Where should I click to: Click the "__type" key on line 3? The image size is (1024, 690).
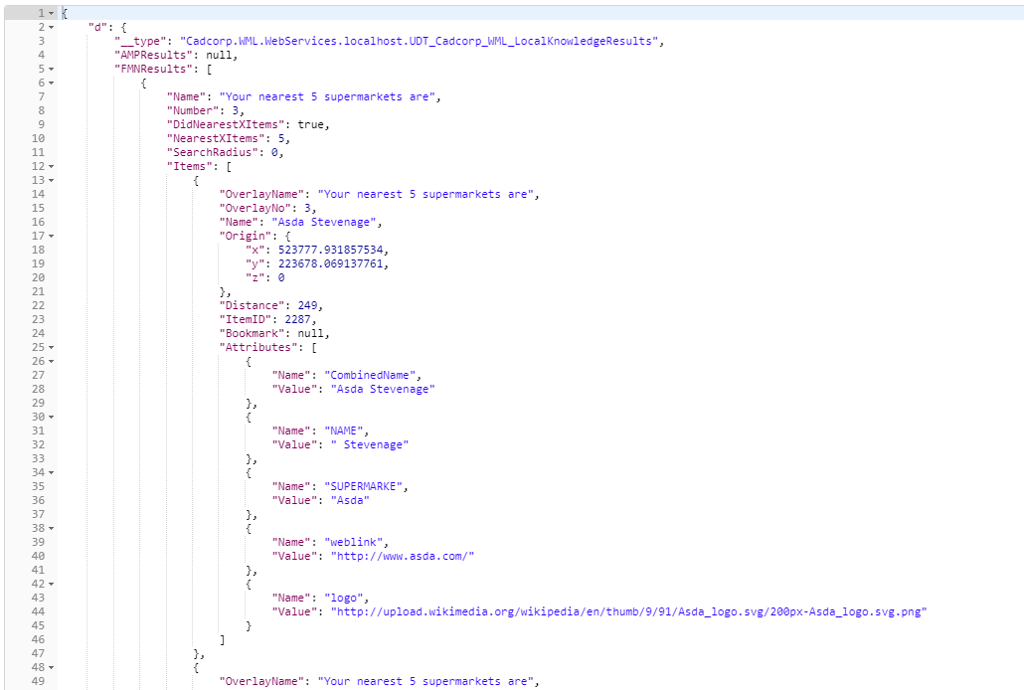coord(140,41)
